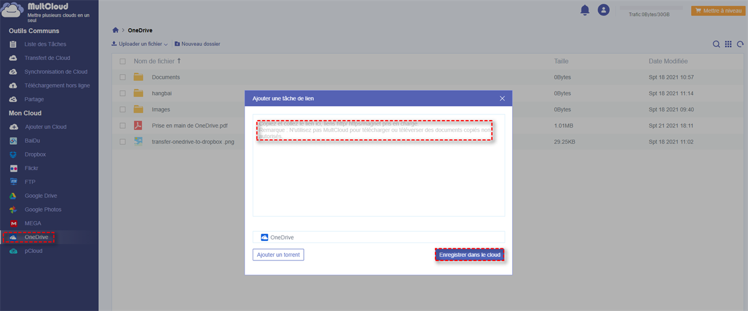Click the Google Drive logo icon
Screen dimensions: 748x311
tap(13, 196)
